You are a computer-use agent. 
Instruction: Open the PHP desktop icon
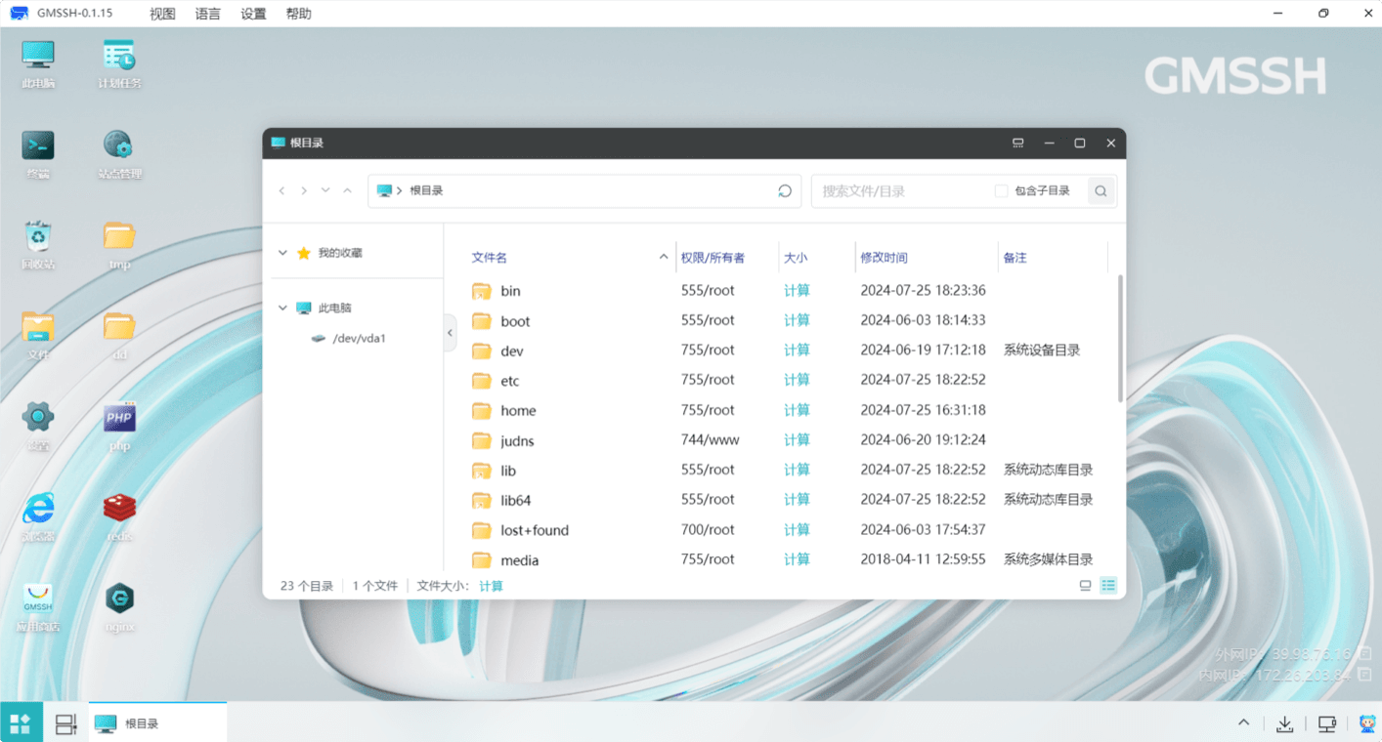(119, 419)
